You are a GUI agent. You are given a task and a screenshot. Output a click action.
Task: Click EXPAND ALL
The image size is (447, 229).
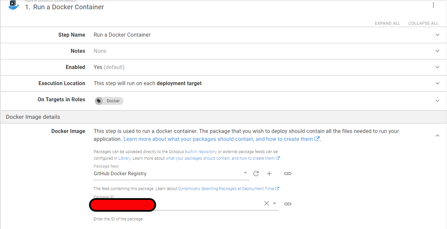click(387, 23)
